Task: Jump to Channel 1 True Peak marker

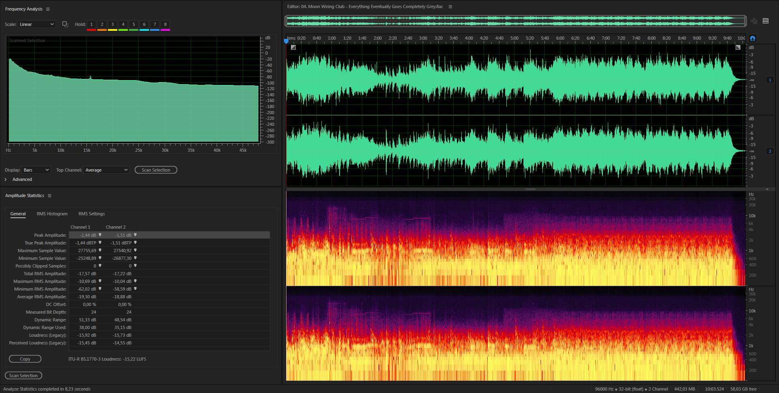Action: [100, 243]
